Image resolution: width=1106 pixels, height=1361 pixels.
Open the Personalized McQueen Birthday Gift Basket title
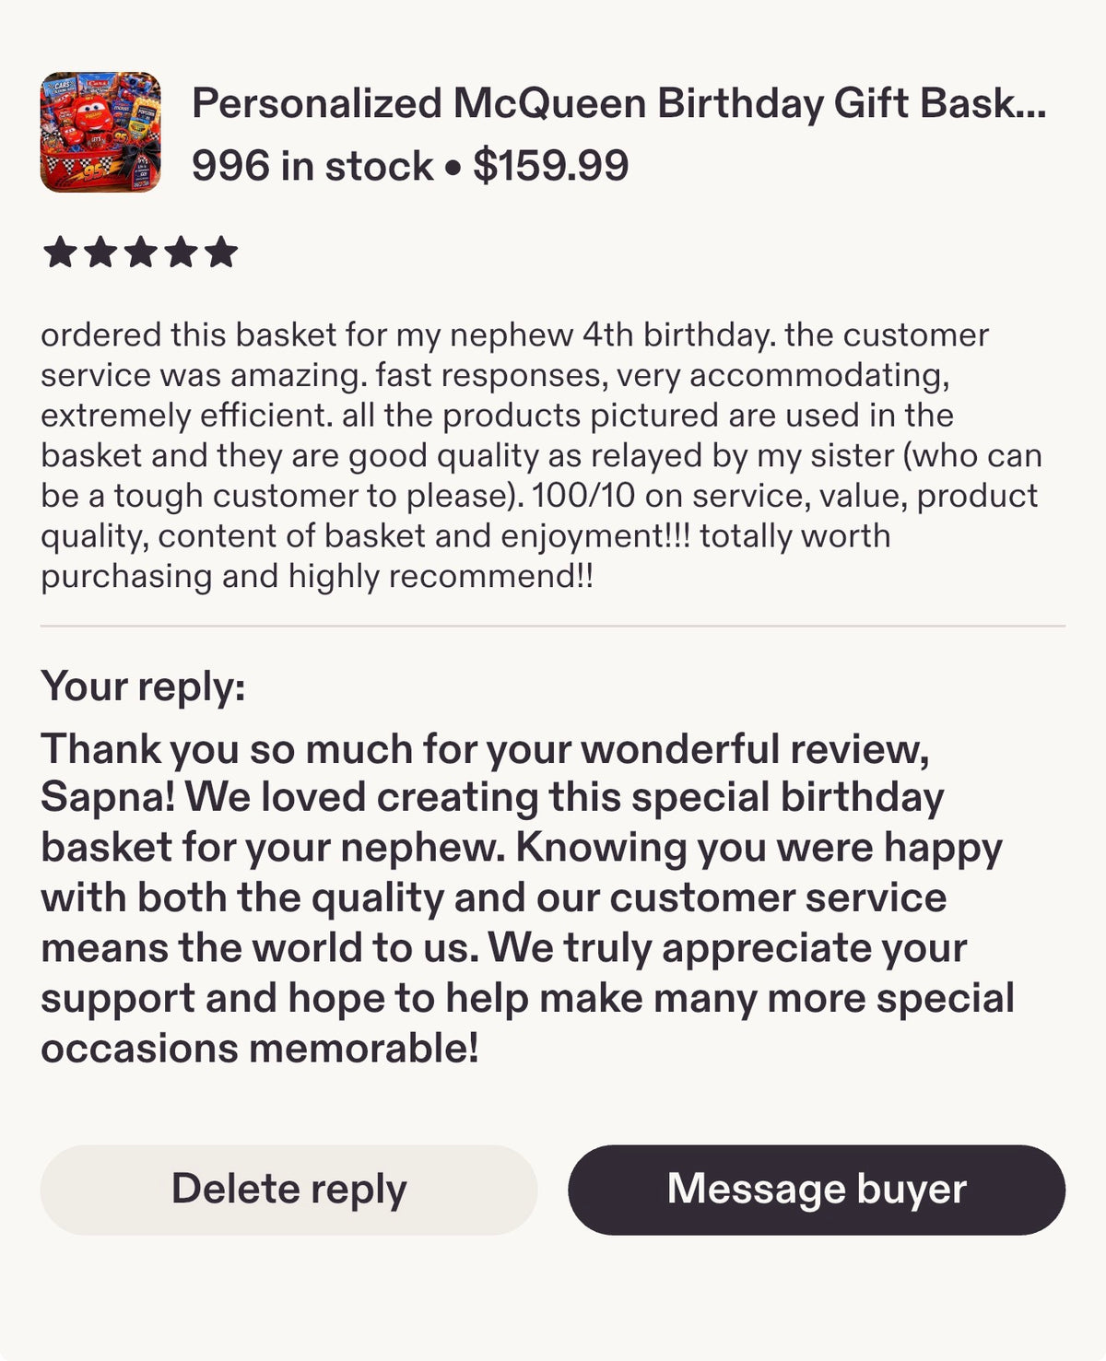click(x=618, y=103)
